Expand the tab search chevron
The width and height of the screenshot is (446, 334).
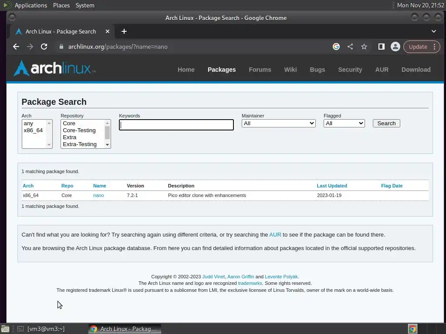[434, 31]
